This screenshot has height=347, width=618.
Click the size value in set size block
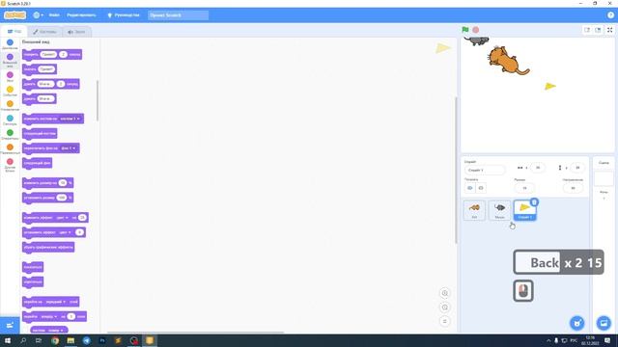[x=62, y=198]
